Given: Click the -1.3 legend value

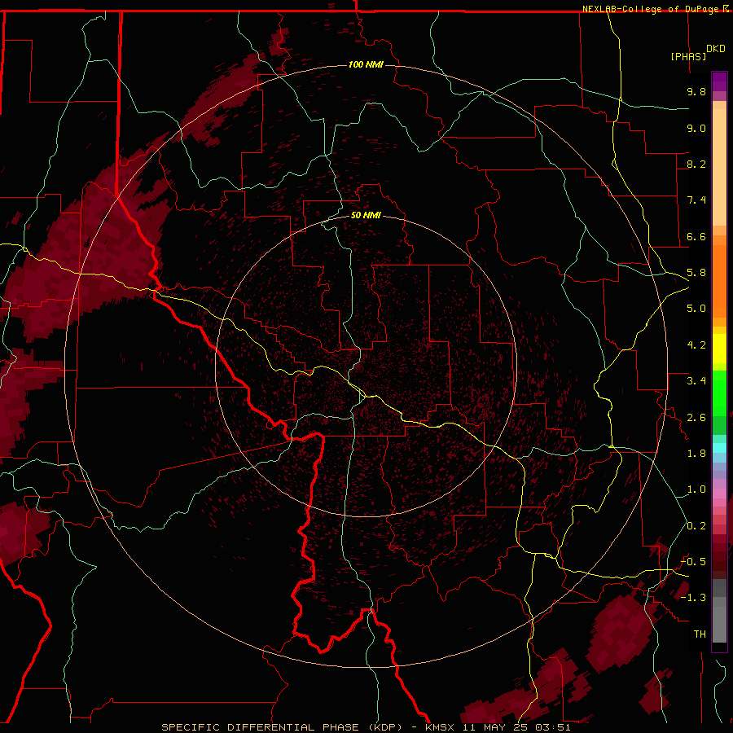Looking at the screenshot, I should 693,598.
